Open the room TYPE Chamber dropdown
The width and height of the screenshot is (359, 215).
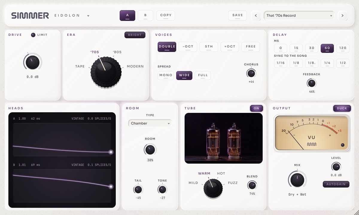point(150,123)
